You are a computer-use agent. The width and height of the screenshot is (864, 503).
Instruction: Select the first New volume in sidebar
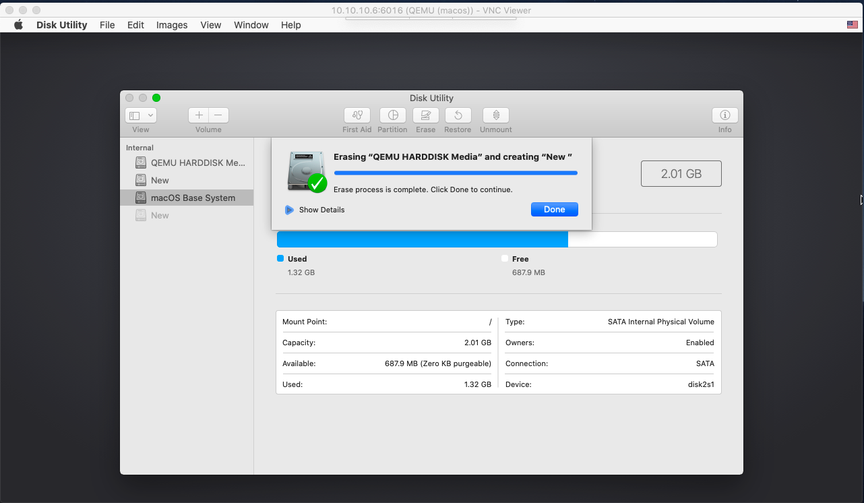(187, 180)
